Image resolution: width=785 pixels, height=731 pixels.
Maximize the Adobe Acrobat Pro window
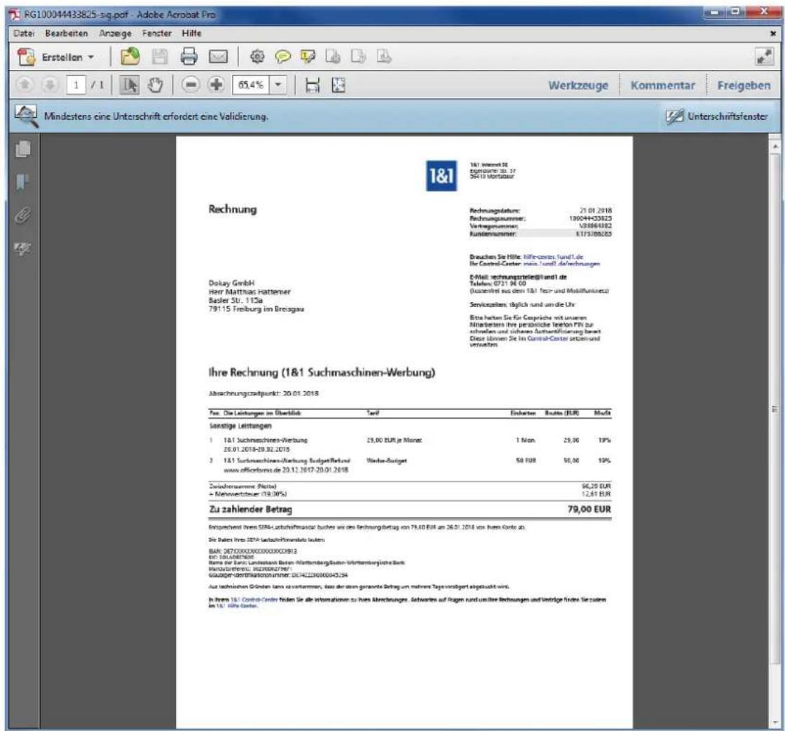click(737, 11)
